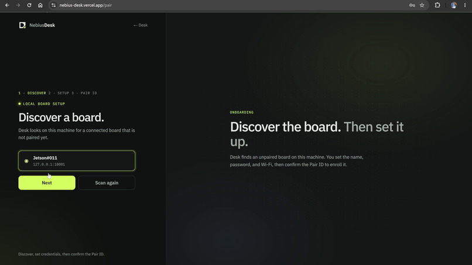Click the 'Desk finds an unpaired board' paragraph
Screen dimensions: 472x265
point(296,161)
